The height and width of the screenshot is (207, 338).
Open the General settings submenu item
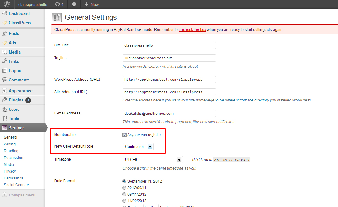pyautogui.click(x=11, y=137)
